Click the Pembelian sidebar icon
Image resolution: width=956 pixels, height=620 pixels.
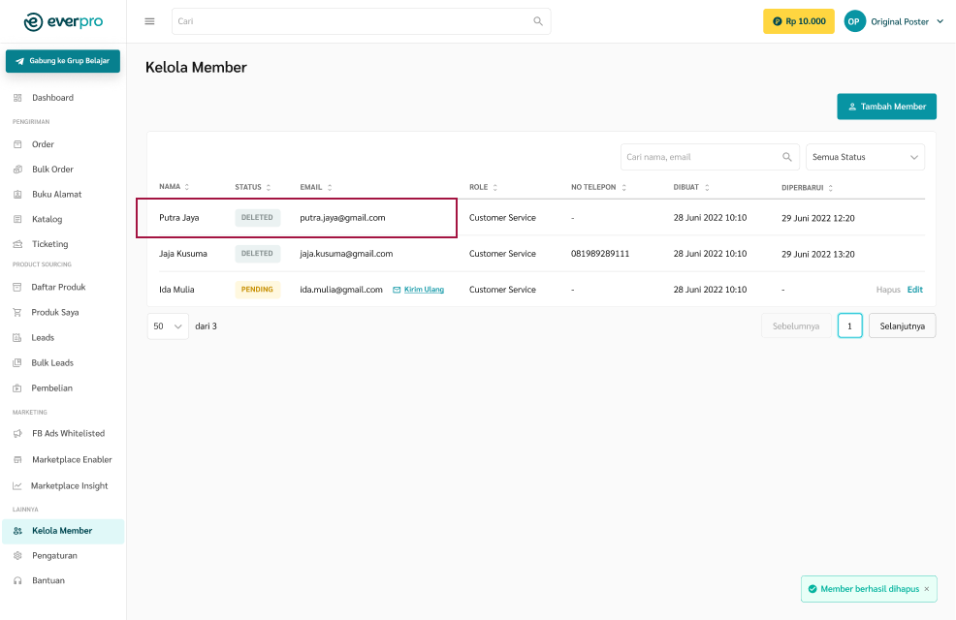pos(17,387)
